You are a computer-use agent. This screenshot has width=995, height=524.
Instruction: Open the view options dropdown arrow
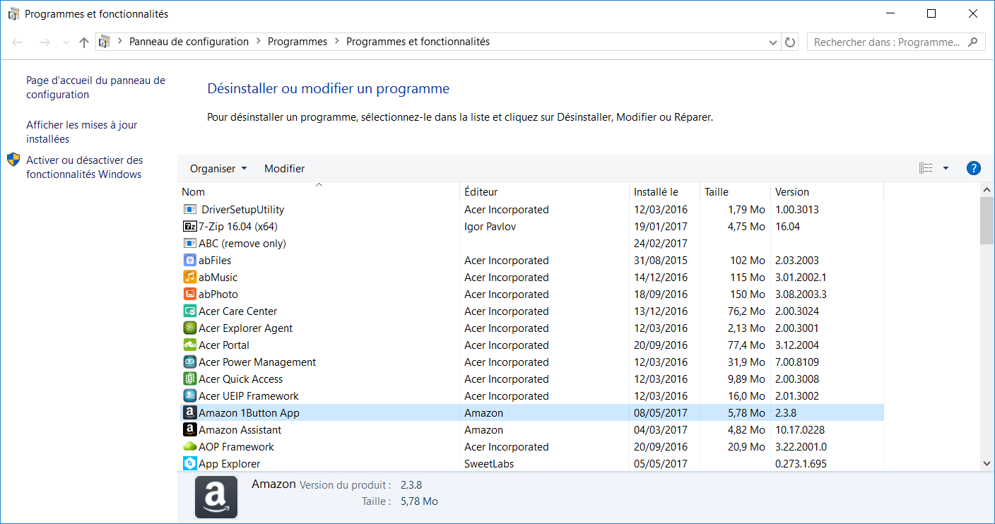tap(946, 168)
